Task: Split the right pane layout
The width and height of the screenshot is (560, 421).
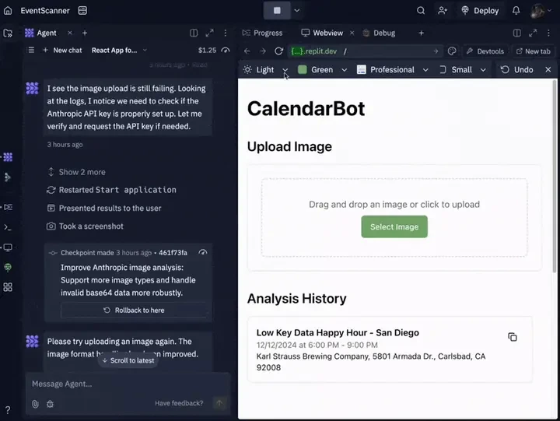Action: pyautogui.click(x=516, y=33)
